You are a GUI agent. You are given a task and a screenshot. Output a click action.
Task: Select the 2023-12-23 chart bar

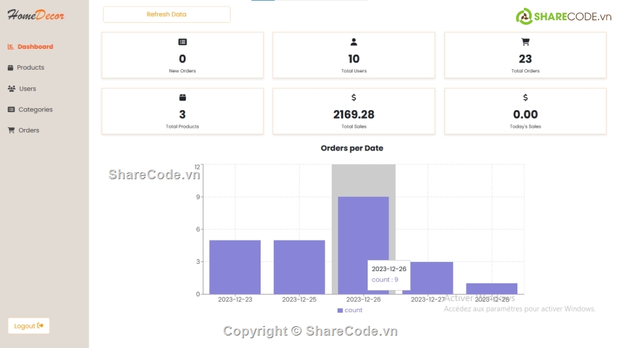(235, 267)
